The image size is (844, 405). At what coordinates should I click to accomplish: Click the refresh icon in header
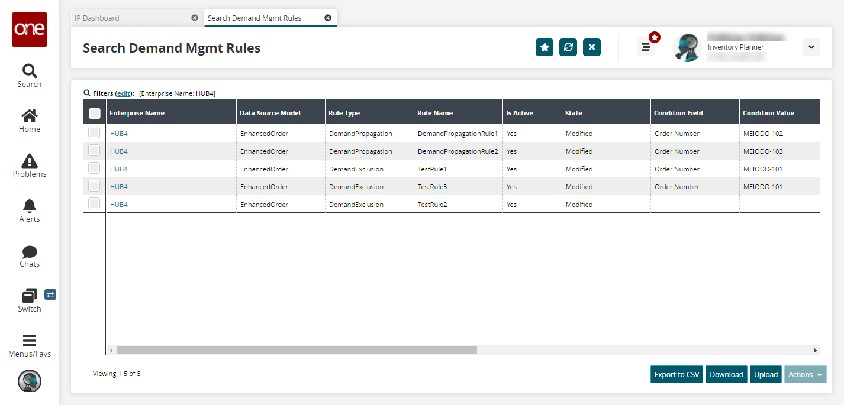(568, 47)
